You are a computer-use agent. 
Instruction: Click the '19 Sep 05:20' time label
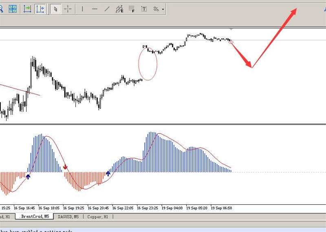[197, 208]
